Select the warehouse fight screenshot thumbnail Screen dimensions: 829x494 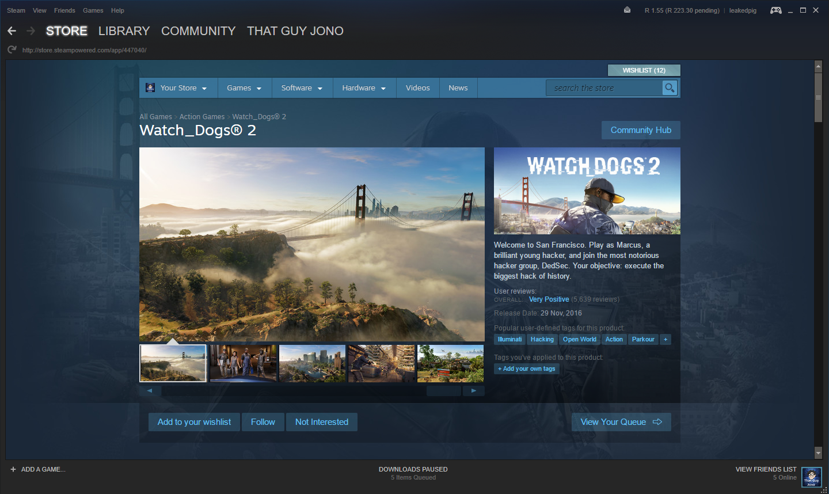(381, 363)
